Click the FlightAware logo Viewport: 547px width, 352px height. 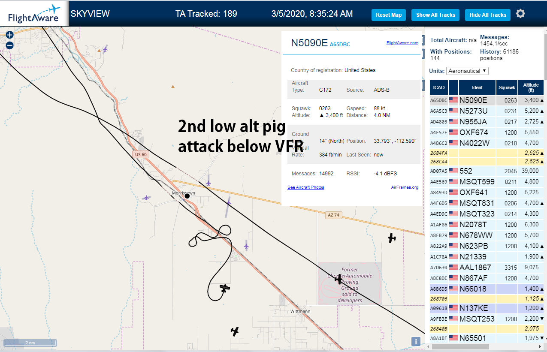pos(34,14)
